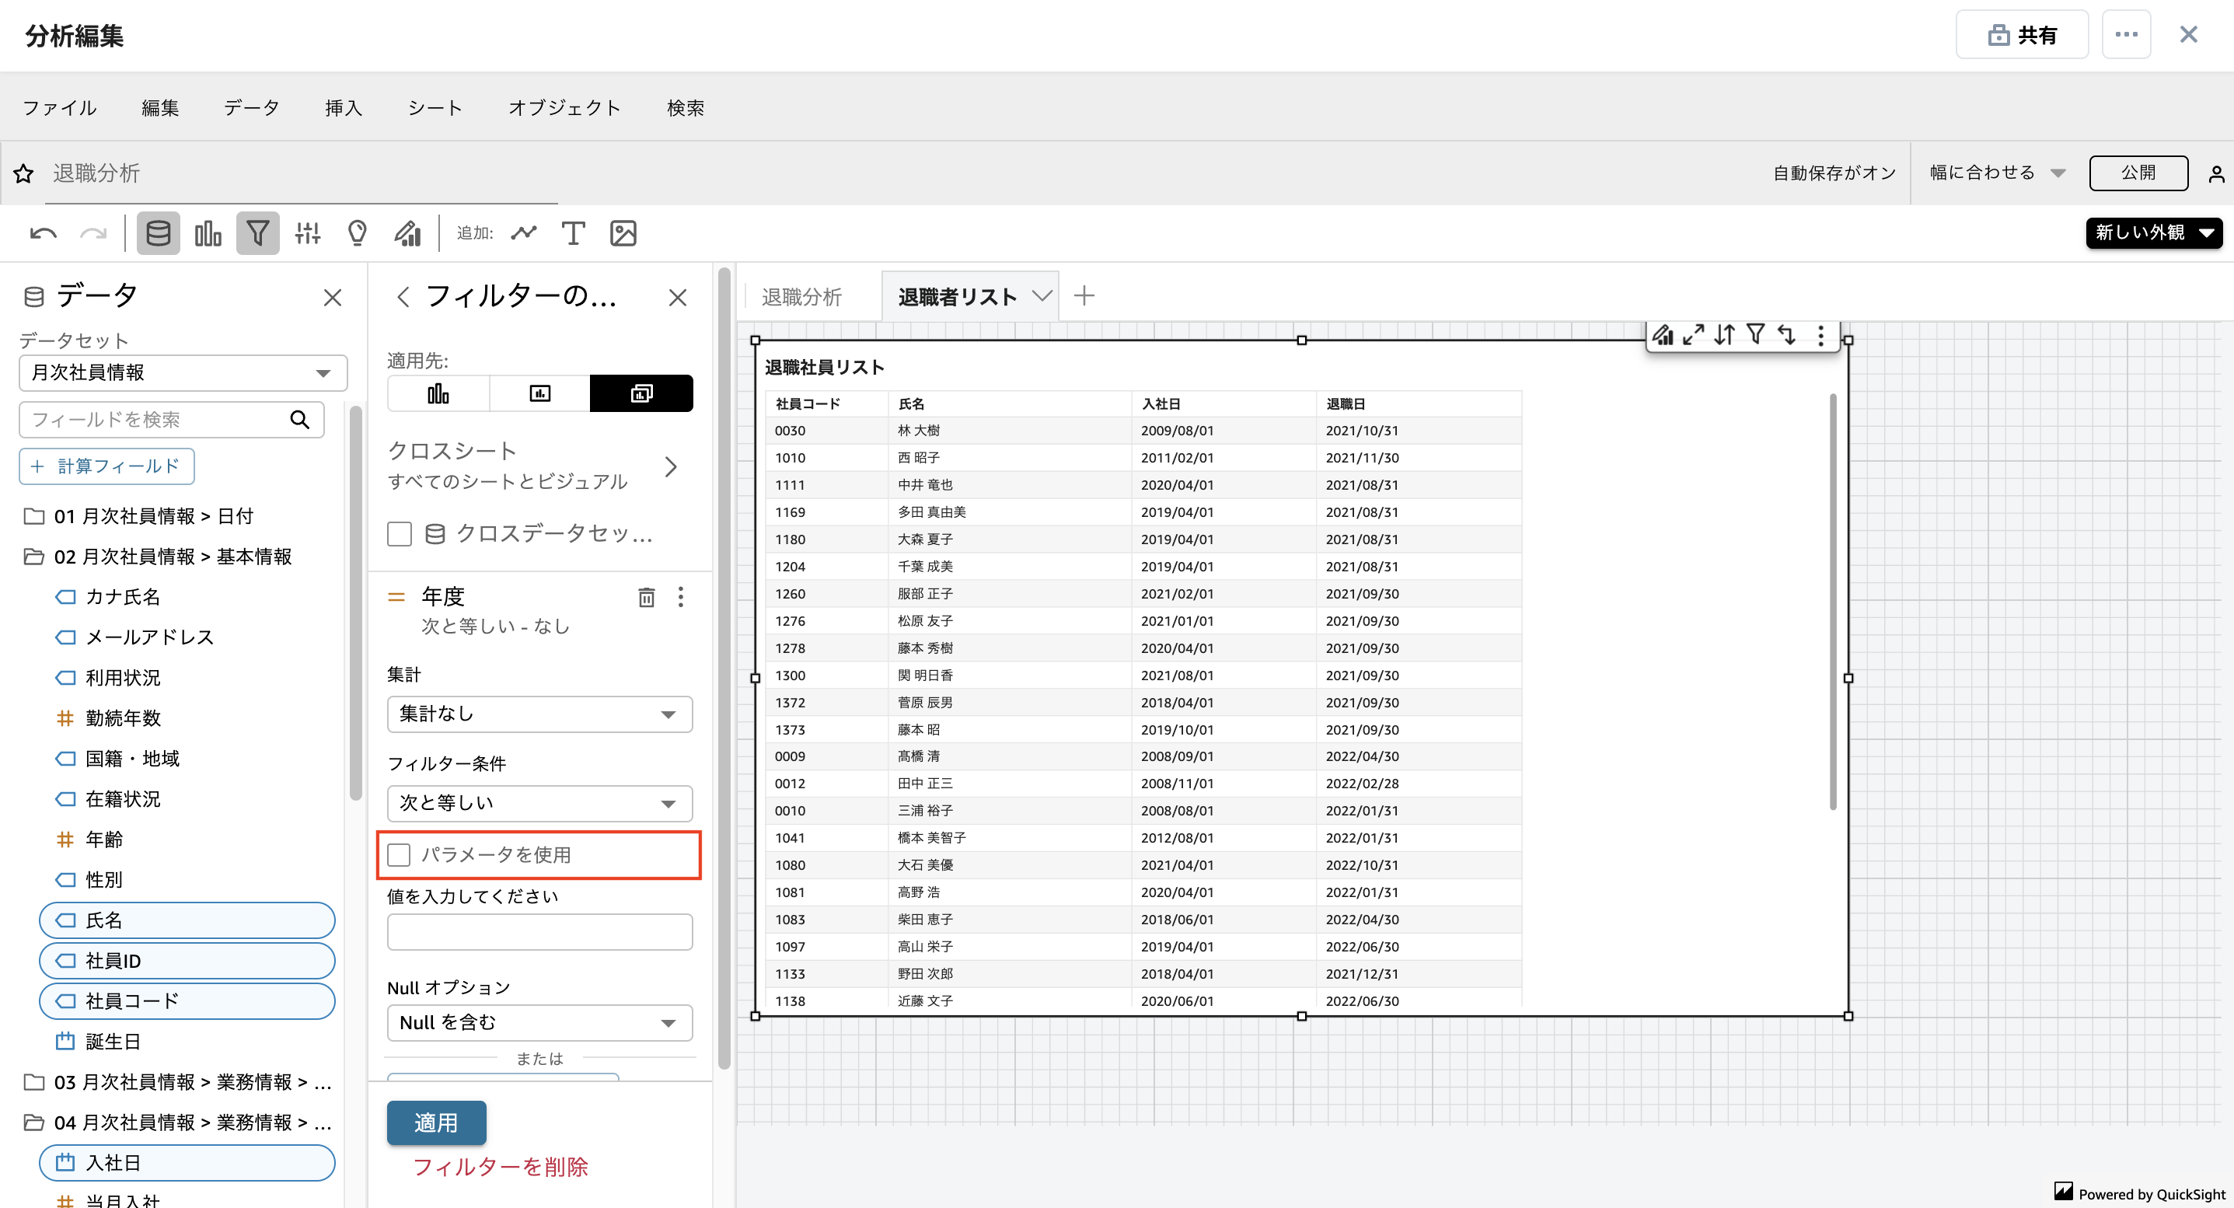Screen dimensions: 2234x1208
Task: Open the 挿入 menu
Action: (x=344, y=107)
